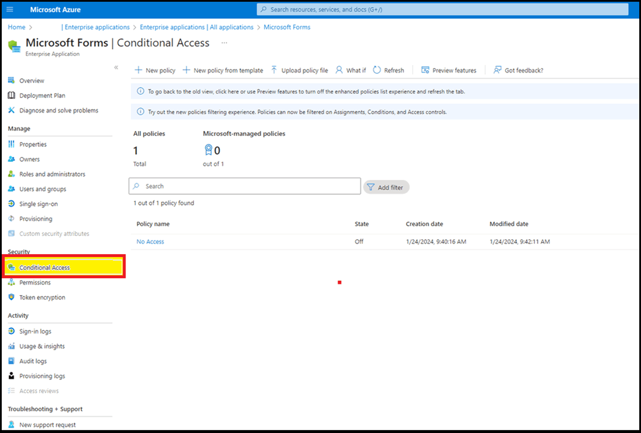Click the Owners people icon
This screenshot has height=433, width=641.
tap(12, 159)
